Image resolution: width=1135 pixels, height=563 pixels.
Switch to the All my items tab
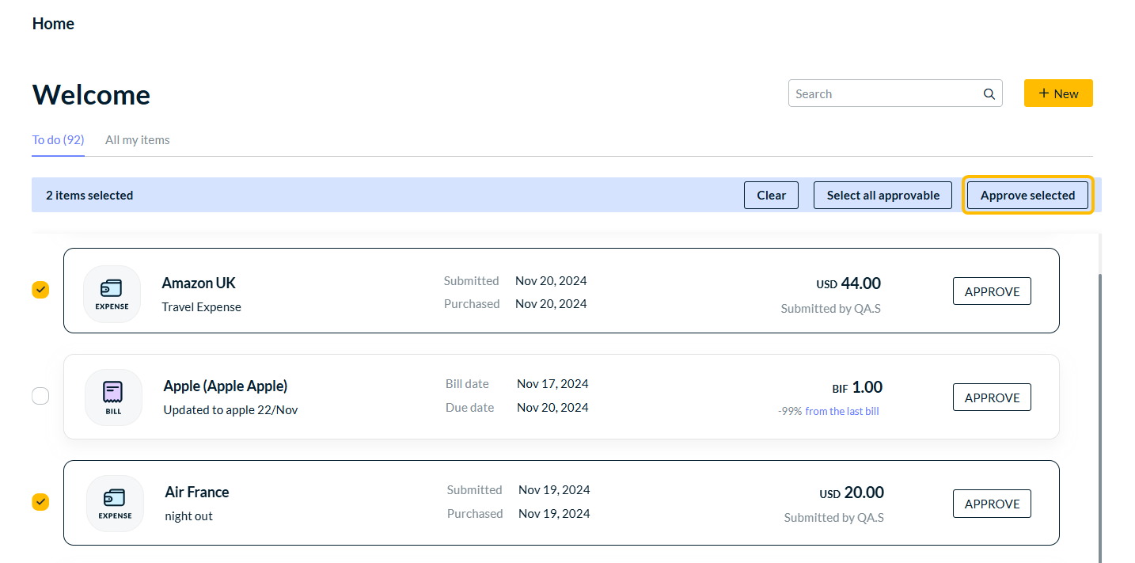[137, 140]
